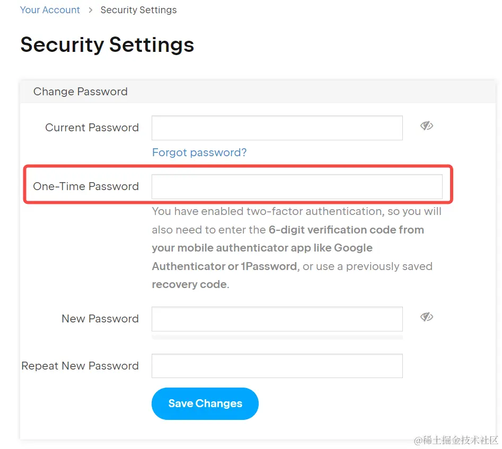Click the Repeat New Password label

pos(80,366)
